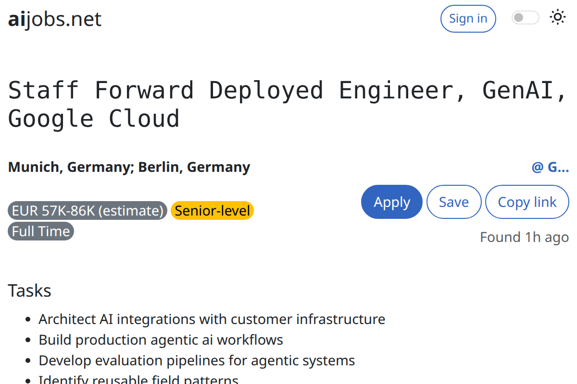Click the Sign in button

click(468, 19)
